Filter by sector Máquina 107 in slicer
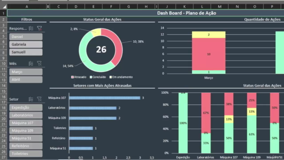This screenshot has height=160, width=284. [x=26, y=123]
